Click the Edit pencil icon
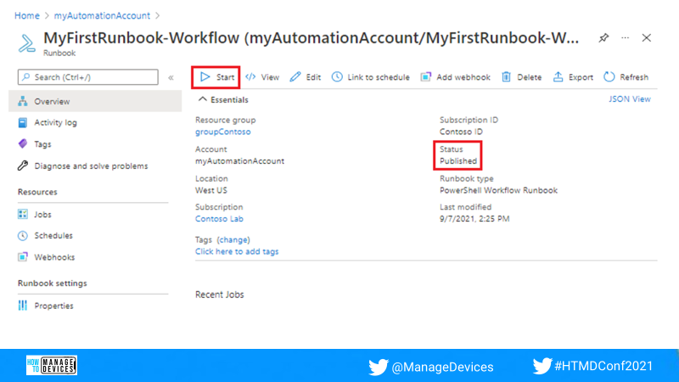 point(295,77)
